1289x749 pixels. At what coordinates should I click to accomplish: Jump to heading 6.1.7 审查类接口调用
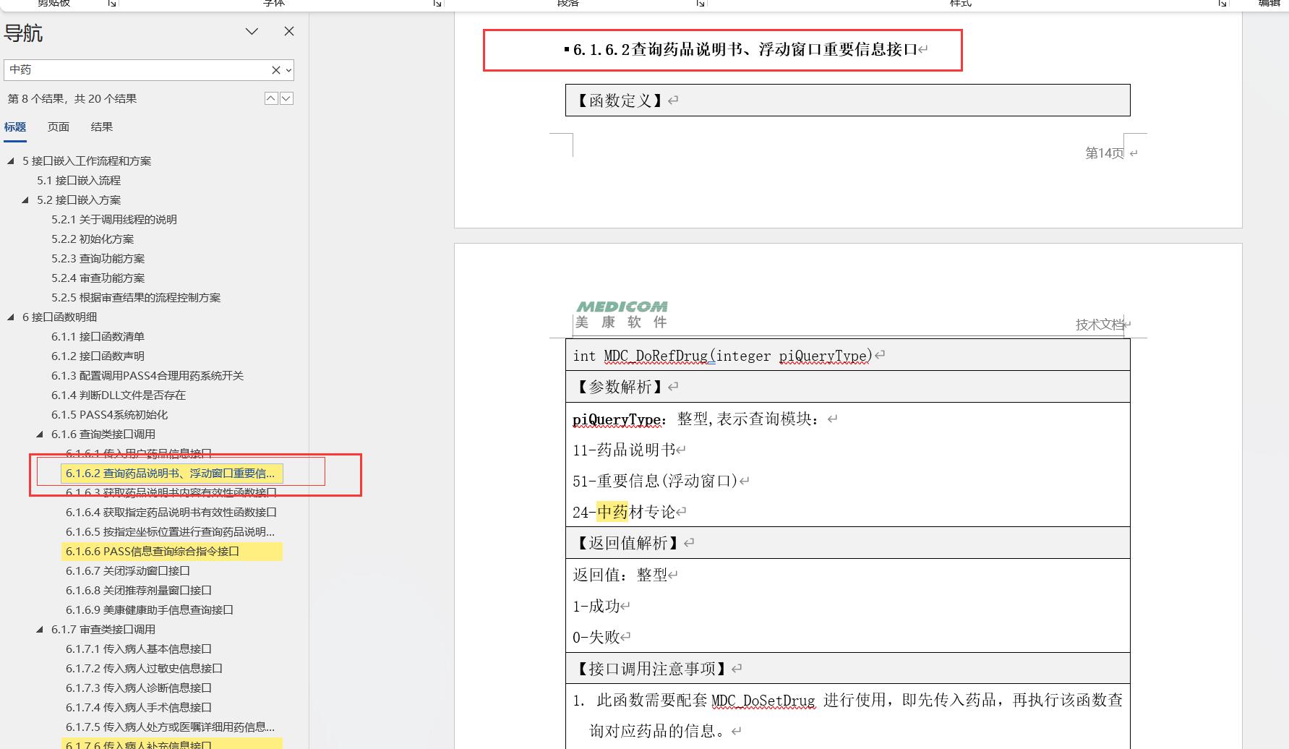point(103,630)
